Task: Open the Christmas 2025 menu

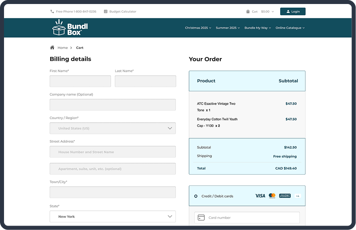Action: click(198, 28)
